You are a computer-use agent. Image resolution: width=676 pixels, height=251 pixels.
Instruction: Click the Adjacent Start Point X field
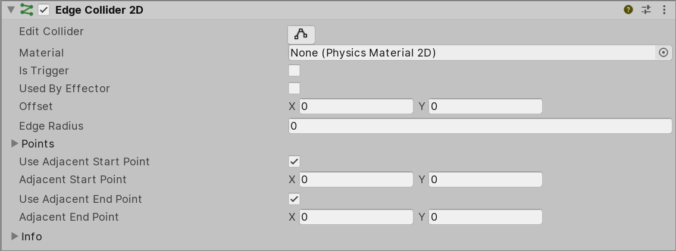[356, 180]
